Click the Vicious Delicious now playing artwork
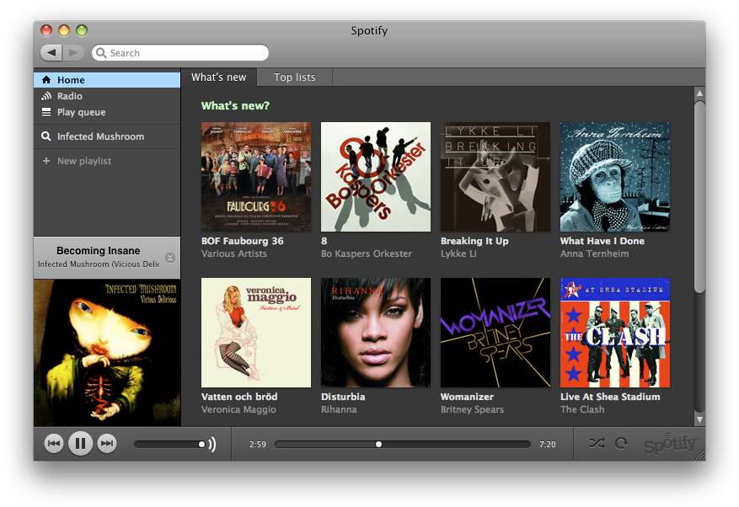739x507 pixels. click(107, 353)
